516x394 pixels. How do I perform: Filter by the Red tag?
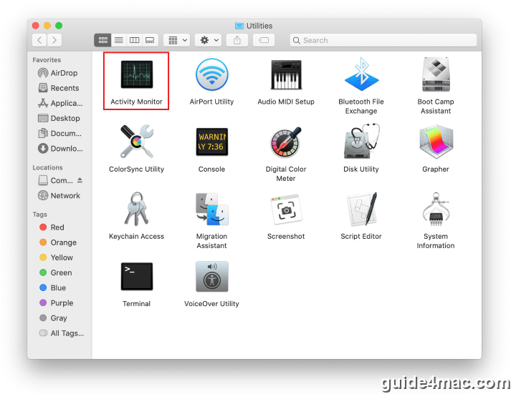coord(52,227)
